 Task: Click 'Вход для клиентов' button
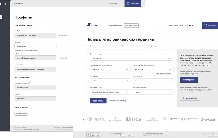click(x=131, y=26)
